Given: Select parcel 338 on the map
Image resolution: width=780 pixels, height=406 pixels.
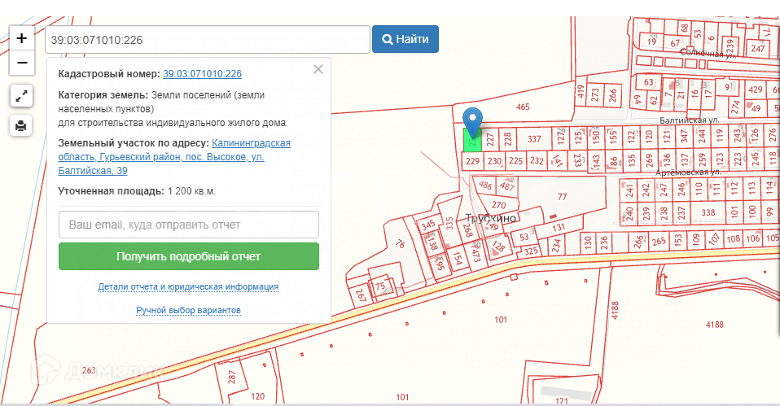Looking at the screenshot, I should point(707,212).
